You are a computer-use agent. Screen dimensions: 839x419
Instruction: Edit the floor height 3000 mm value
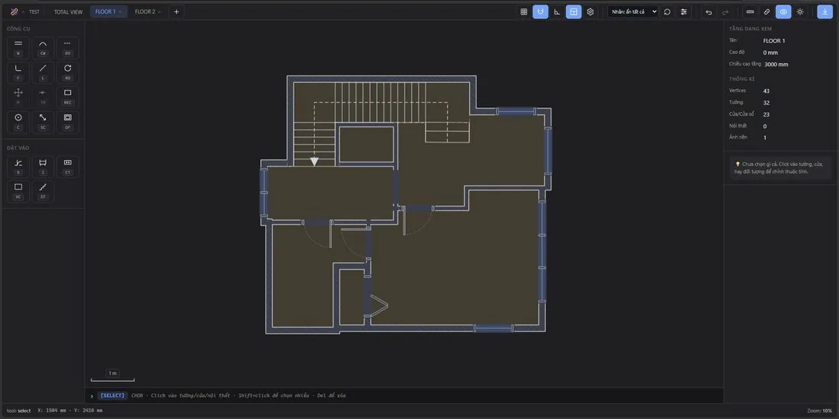pyautogui.click(x=776, y=64)
